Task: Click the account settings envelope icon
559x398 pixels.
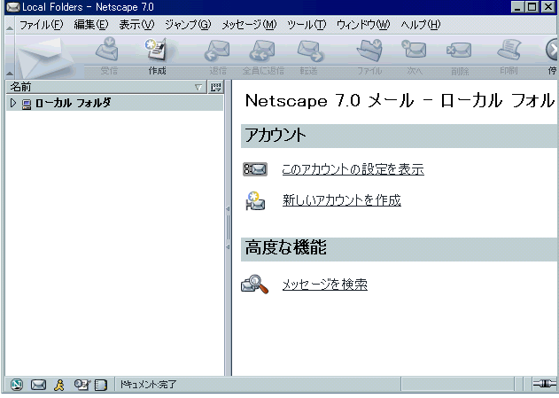Action: [x=255, y=169]
